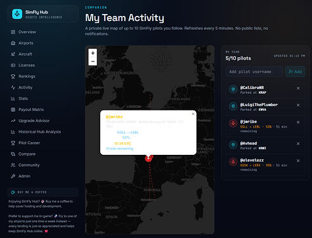Click the red aircraft marker on map
The image size is (312, 238).
tap(148, 158)
